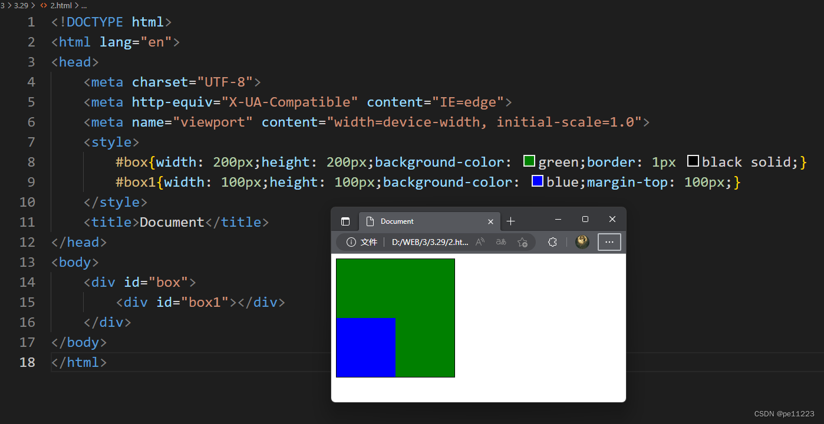
Task: Click the id="box" attribute on line 14
Action: click(x=156, y=282)
